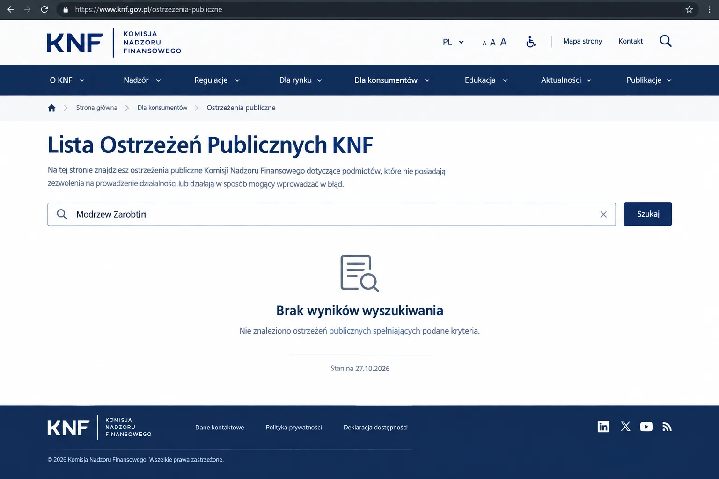Open the RSS feed icon
Image resolution: width=719 pixels, height=479 pixels.
click(667, 427)
